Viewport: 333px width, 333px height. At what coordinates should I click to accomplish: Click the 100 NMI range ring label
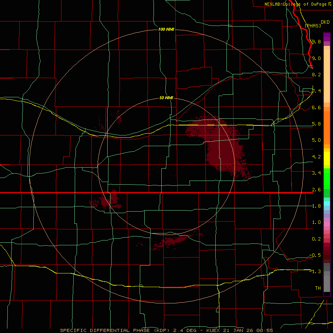tap(166, 29)
